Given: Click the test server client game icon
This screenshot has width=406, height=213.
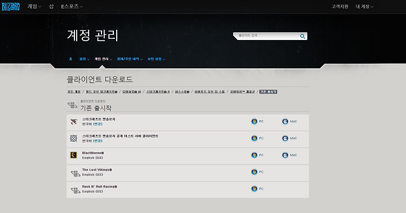Looking at the screenshot, I should (x=74, y=138).
